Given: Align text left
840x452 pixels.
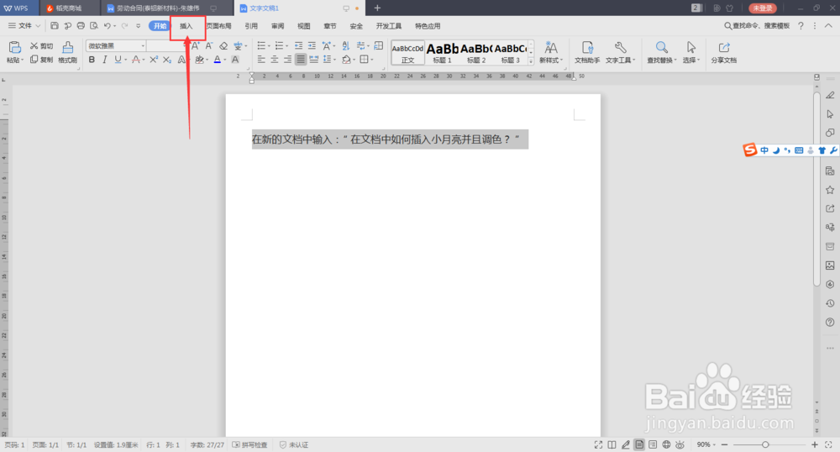Looking at the screenshot, I should tap(261, 60).
